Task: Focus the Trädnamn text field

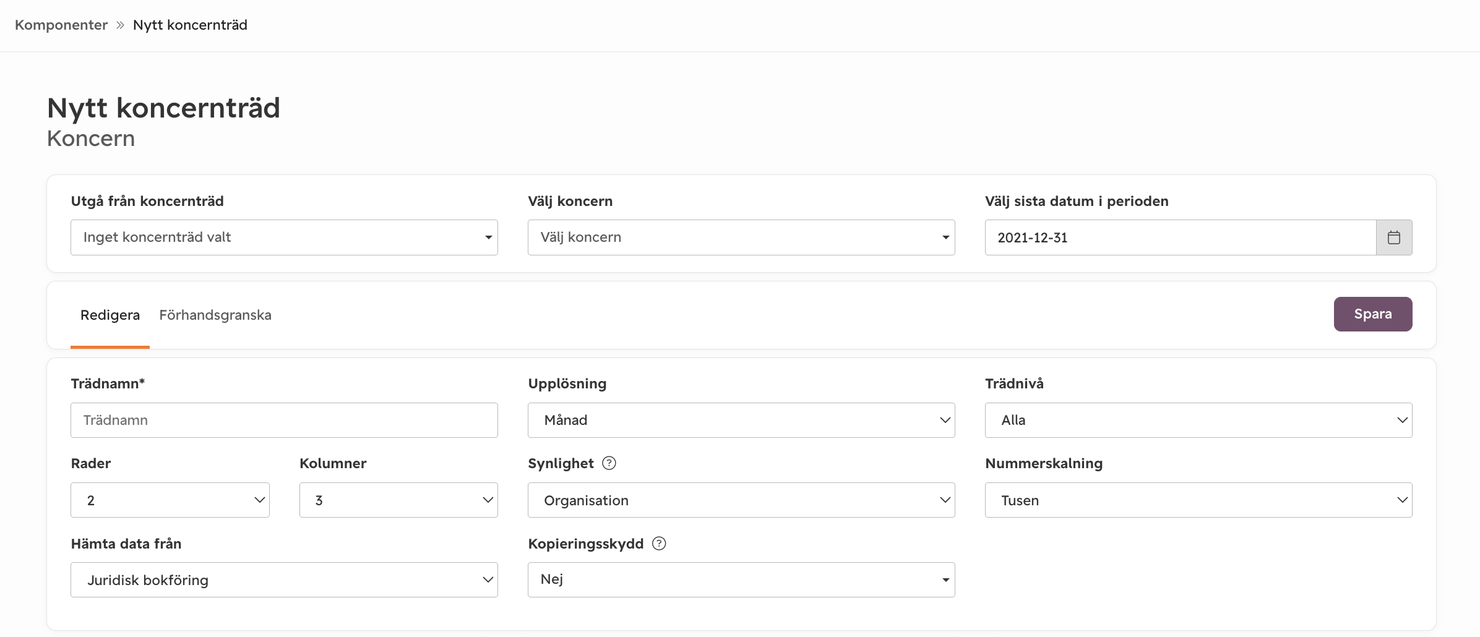Action: 284,421
